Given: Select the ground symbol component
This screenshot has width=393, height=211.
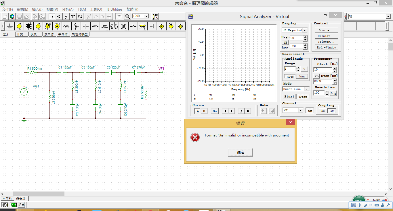Looking at the screenshot, I should pyautogui.click(x=10, y=26).
